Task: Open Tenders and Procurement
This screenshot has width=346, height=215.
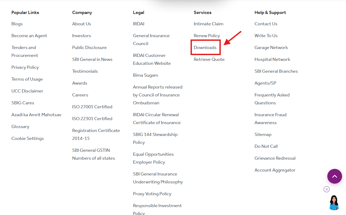Action: pos(25,51)
